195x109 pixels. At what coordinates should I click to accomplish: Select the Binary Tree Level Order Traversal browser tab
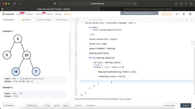point(52,9)
